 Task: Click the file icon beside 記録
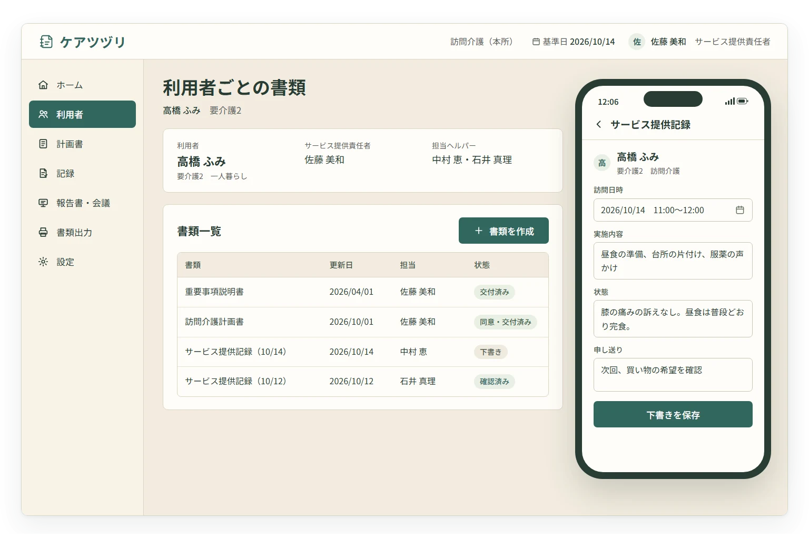pos(43,173)
